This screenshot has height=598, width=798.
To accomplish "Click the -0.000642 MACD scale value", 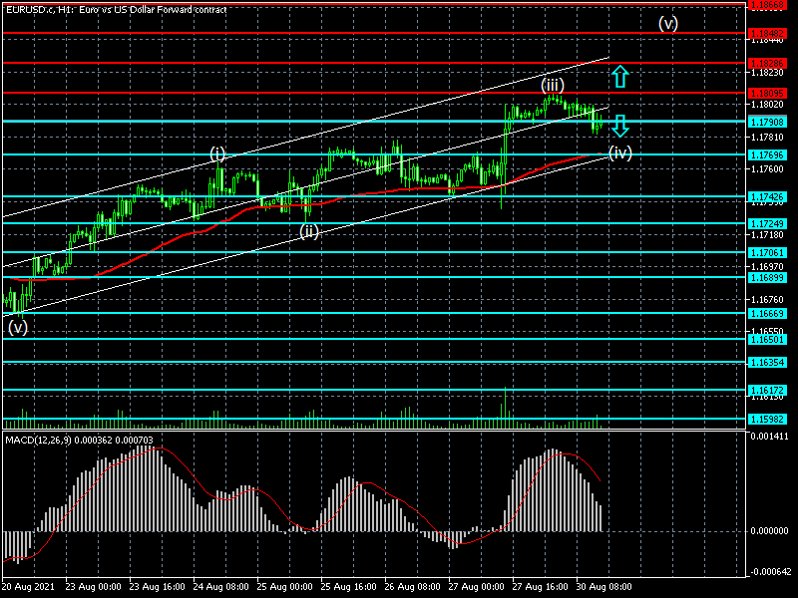I will [x=769, y=572].
